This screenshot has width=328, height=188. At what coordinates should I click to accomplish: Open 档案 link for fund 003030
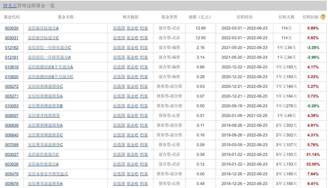(x=144, y=28)
